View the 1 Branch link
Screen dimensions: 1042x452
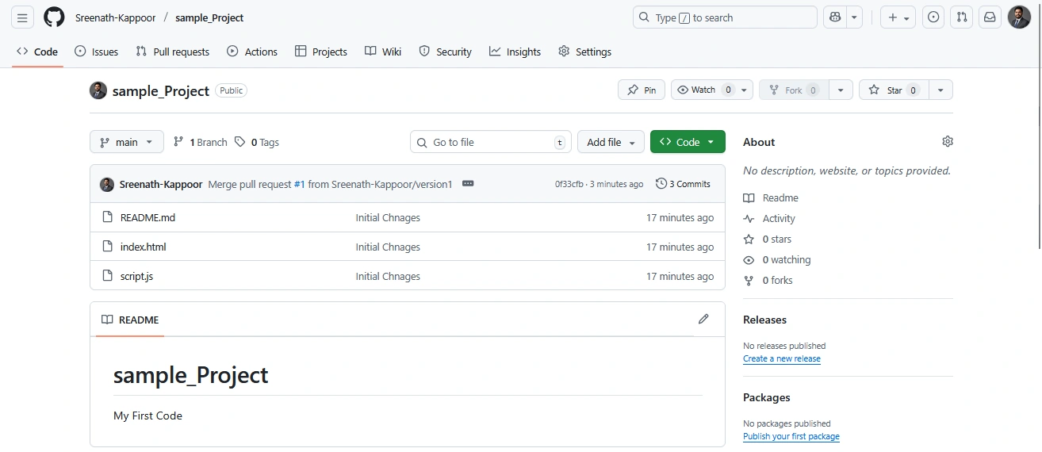(200, 142)
